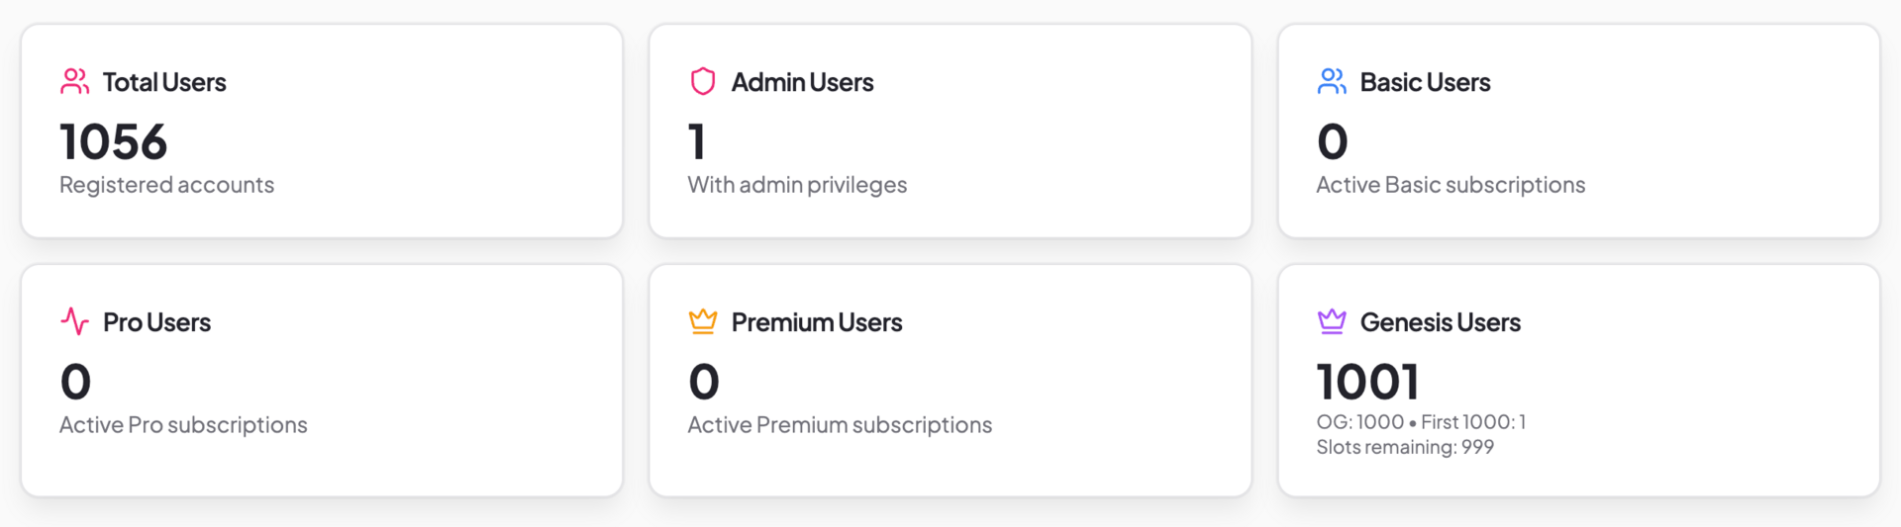The height and width of the screenshot is (527, 1901).
Task: Select the Genesis Users heading
Action: [1440, 322]
